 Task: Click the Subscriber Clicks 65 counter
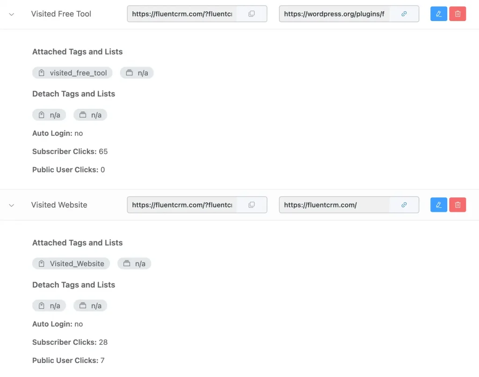coord(70,151)
